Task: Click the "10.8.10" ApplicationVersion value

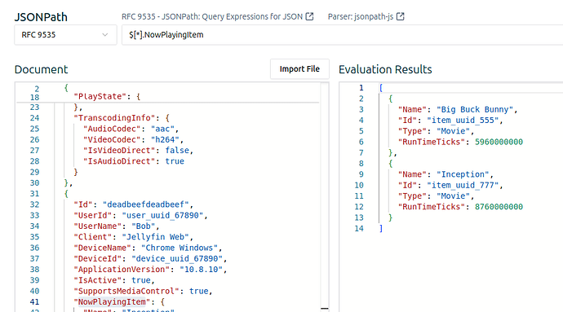Action: pyautogui.click(x=201, y=270)
